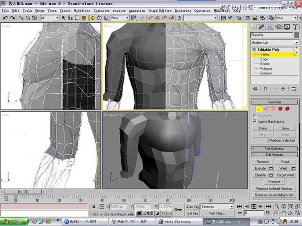
Task: Click the Pan hand viewport icon
Action: coord(284,213)
